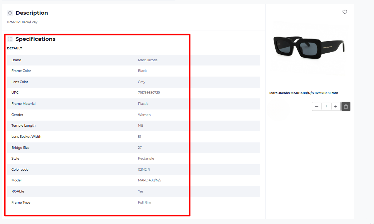Click the Description heading
The width and height of the screenshot is (374, 224).
32,13
